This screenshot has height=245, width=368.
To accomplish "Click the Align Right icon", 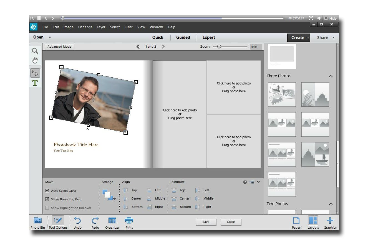I will [x=149, y=207].
